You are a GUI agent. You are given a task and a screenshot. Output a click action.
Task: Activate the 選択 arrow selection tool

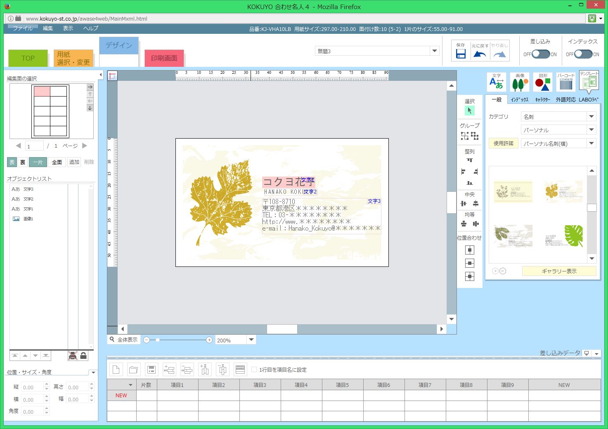pyautogui.click(x=469, y=111)
